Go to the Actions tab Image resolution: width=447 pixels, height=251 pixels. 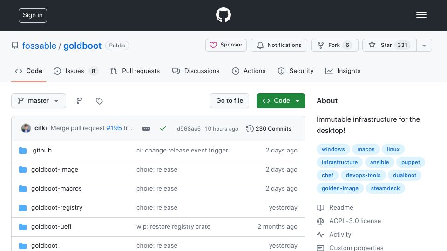249,71
